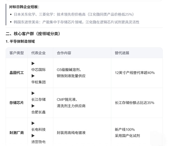Click the 对标日韩企业短板 quote title

point(24,7)
